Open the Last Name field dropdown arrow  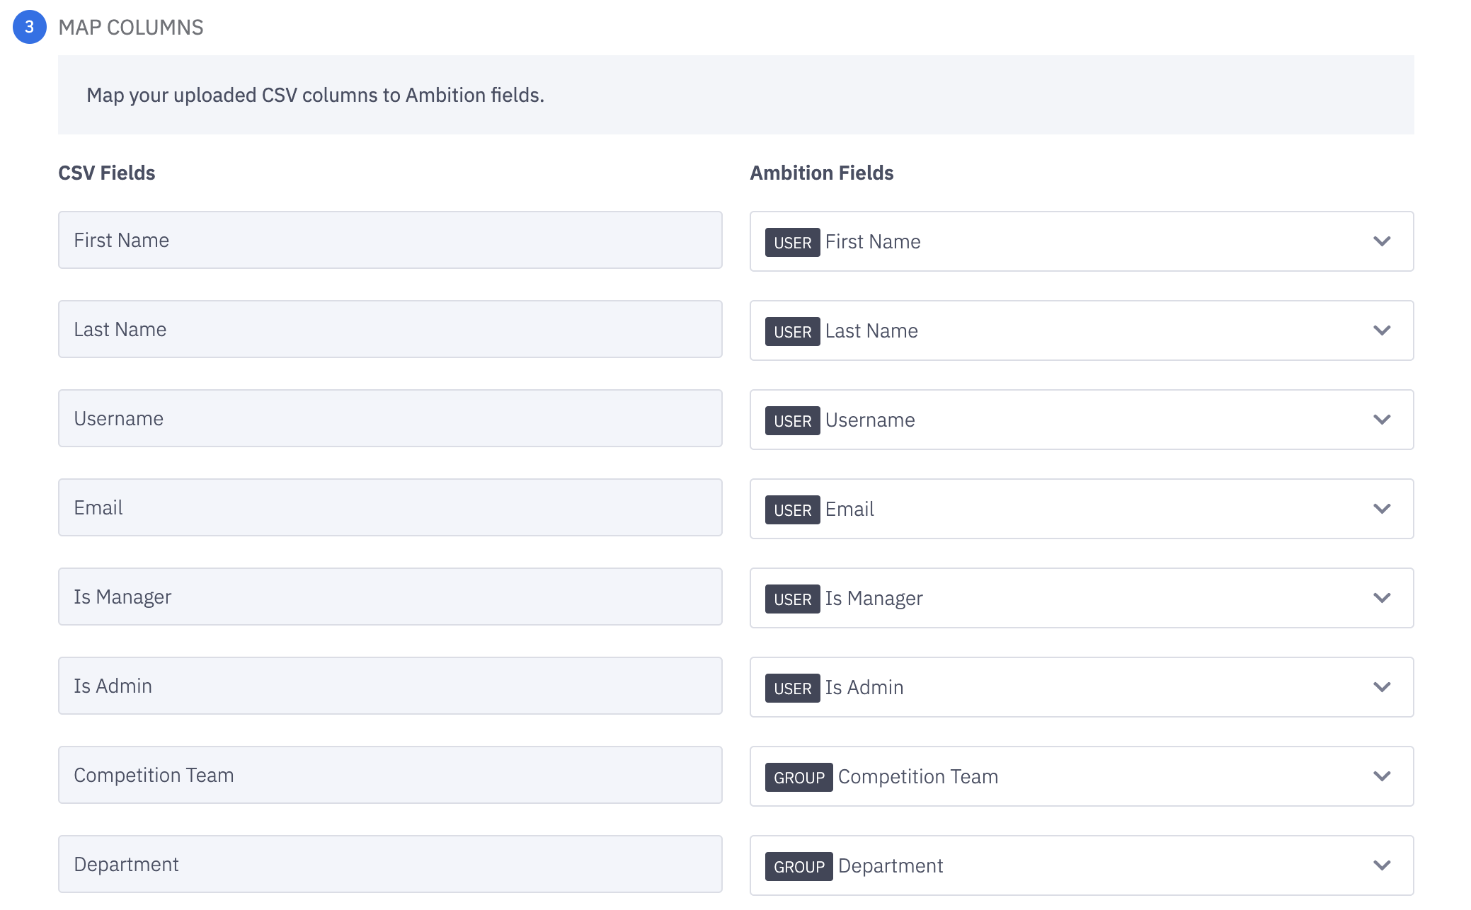point(1381,331)
